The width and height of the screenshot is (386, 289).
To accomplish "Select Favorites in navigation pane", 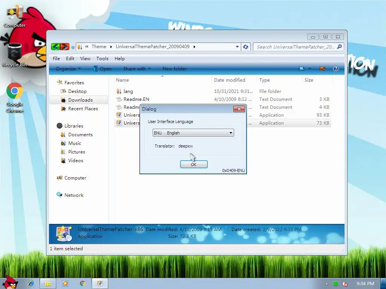I will 74,82.
